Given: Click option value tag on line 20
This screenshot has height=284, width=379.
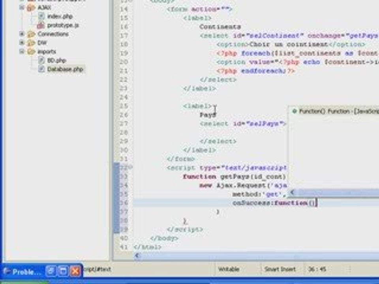Looking at the screenshot, I should (298, 62).
